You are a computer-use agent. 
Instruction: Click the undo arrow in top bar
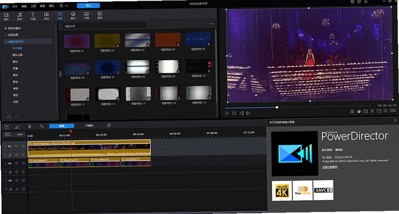[67, 5]
